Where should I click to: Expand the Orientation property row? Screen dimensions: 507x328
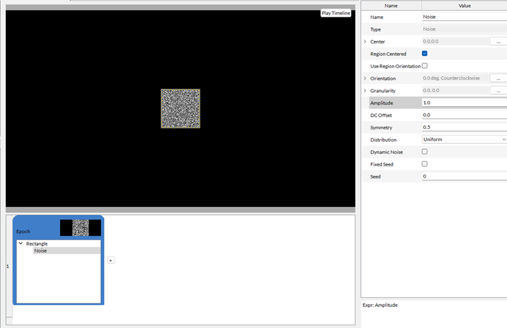coord(365,78)
